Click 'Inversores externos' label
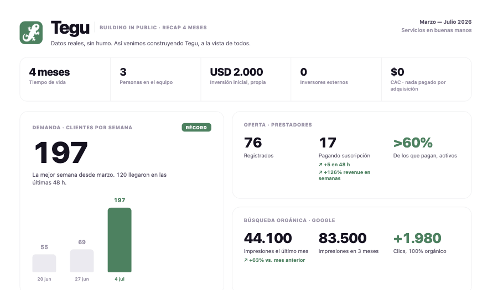This screenshot has width=503, height=290. pos(324,82)
